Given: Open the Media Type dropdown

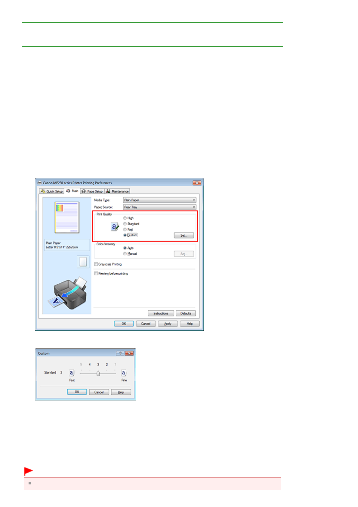Looking at the screenshot, I should click(159, 200).
